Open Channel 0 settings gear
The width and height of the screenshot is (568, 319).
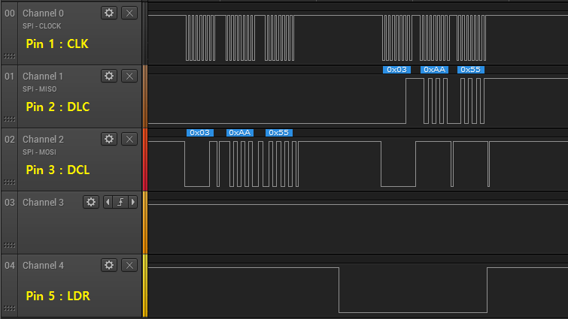[109, 13]
